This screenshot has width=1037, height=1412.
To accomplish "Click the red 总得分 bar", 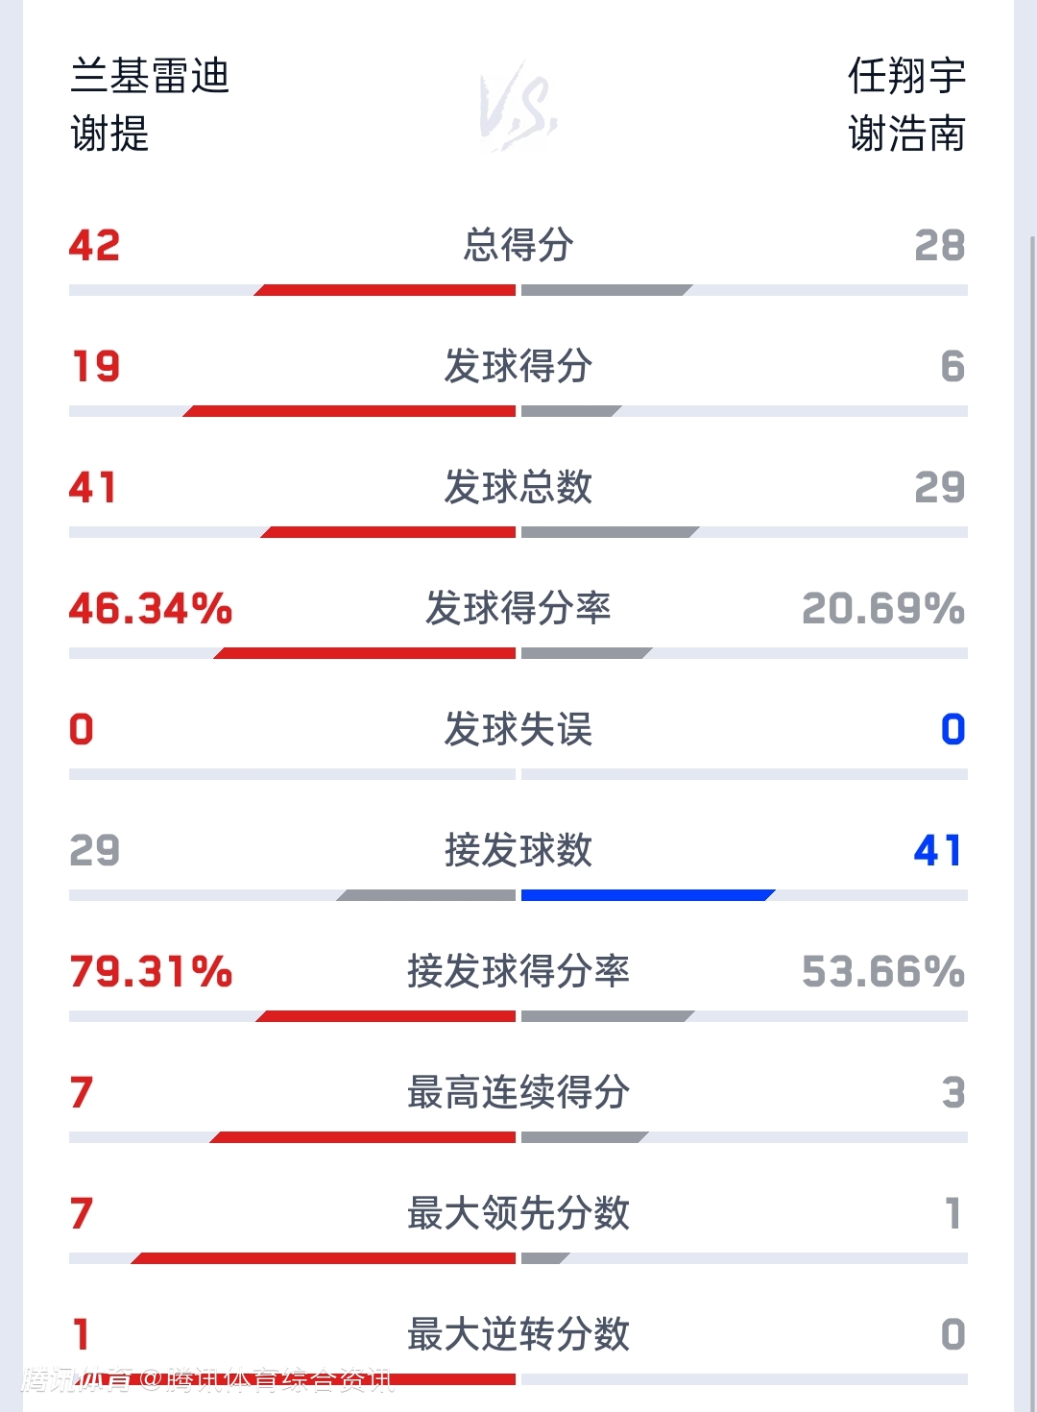I will (x=386, y=290).
